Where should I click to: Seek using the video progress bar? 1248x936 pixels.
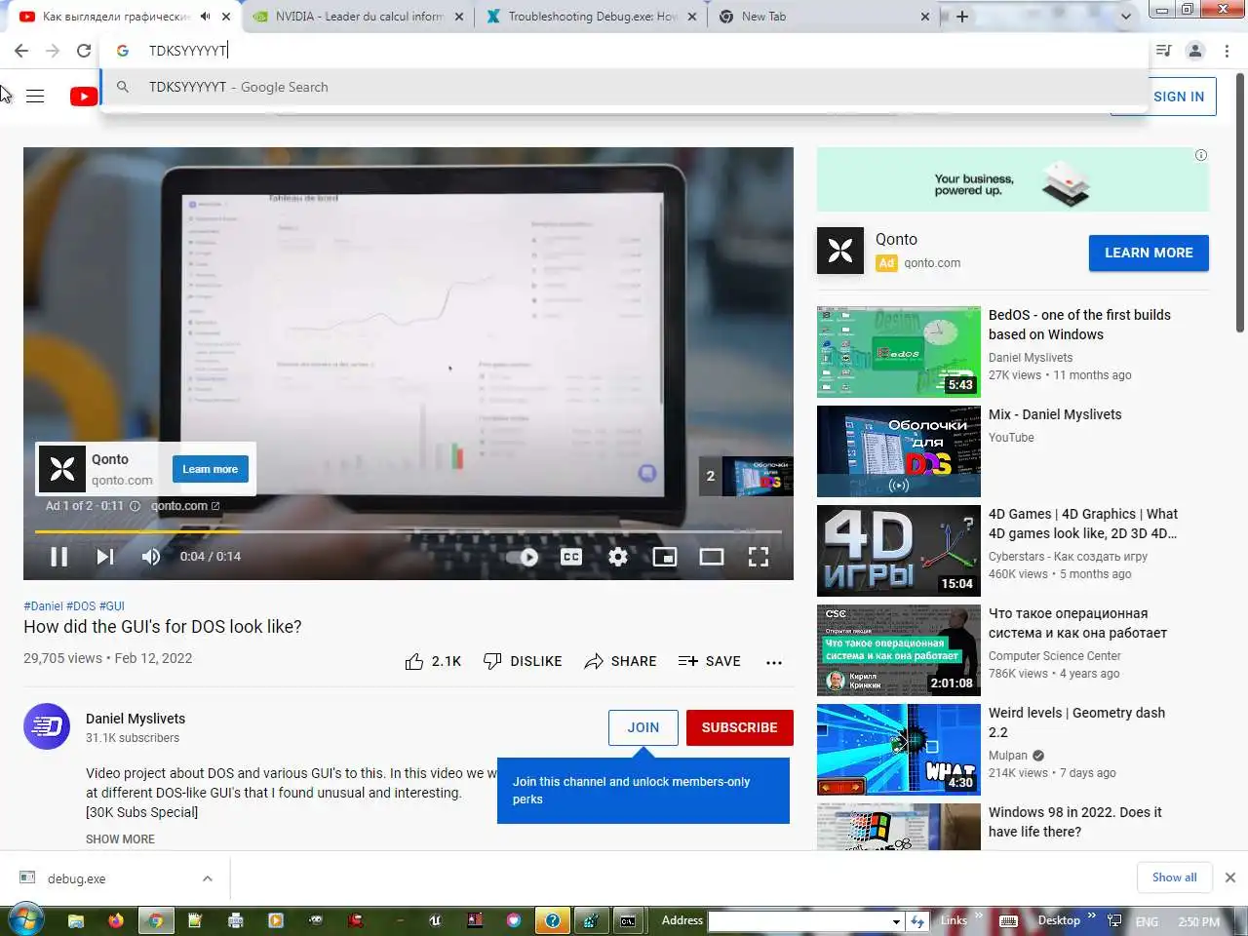tap(408, 531)
